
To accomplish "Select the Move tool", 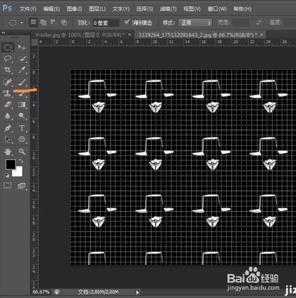I will pyautogui.click(x=22, y=47).
